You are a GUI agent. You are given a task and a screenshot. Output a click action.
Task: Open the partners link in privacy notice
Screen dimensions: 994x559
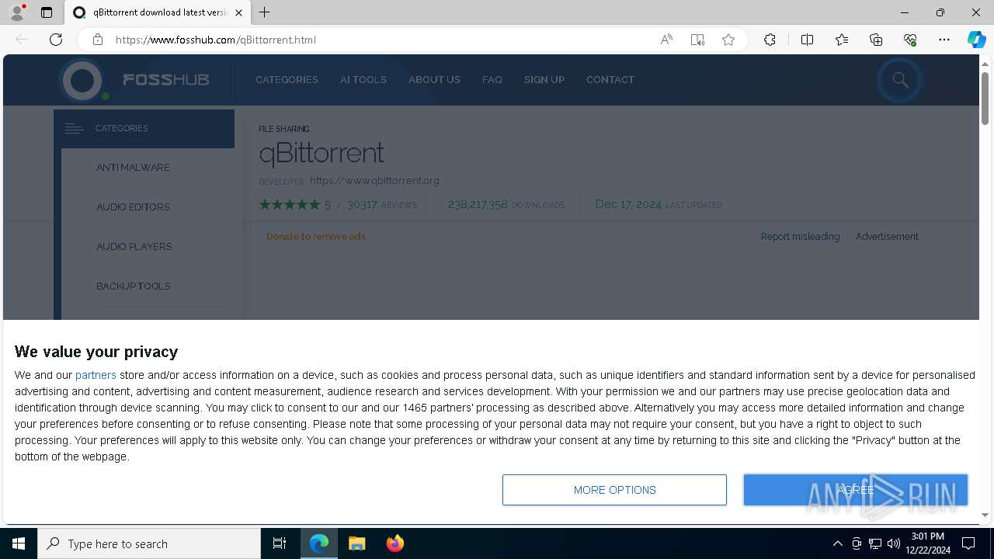(x=96, y=375)
